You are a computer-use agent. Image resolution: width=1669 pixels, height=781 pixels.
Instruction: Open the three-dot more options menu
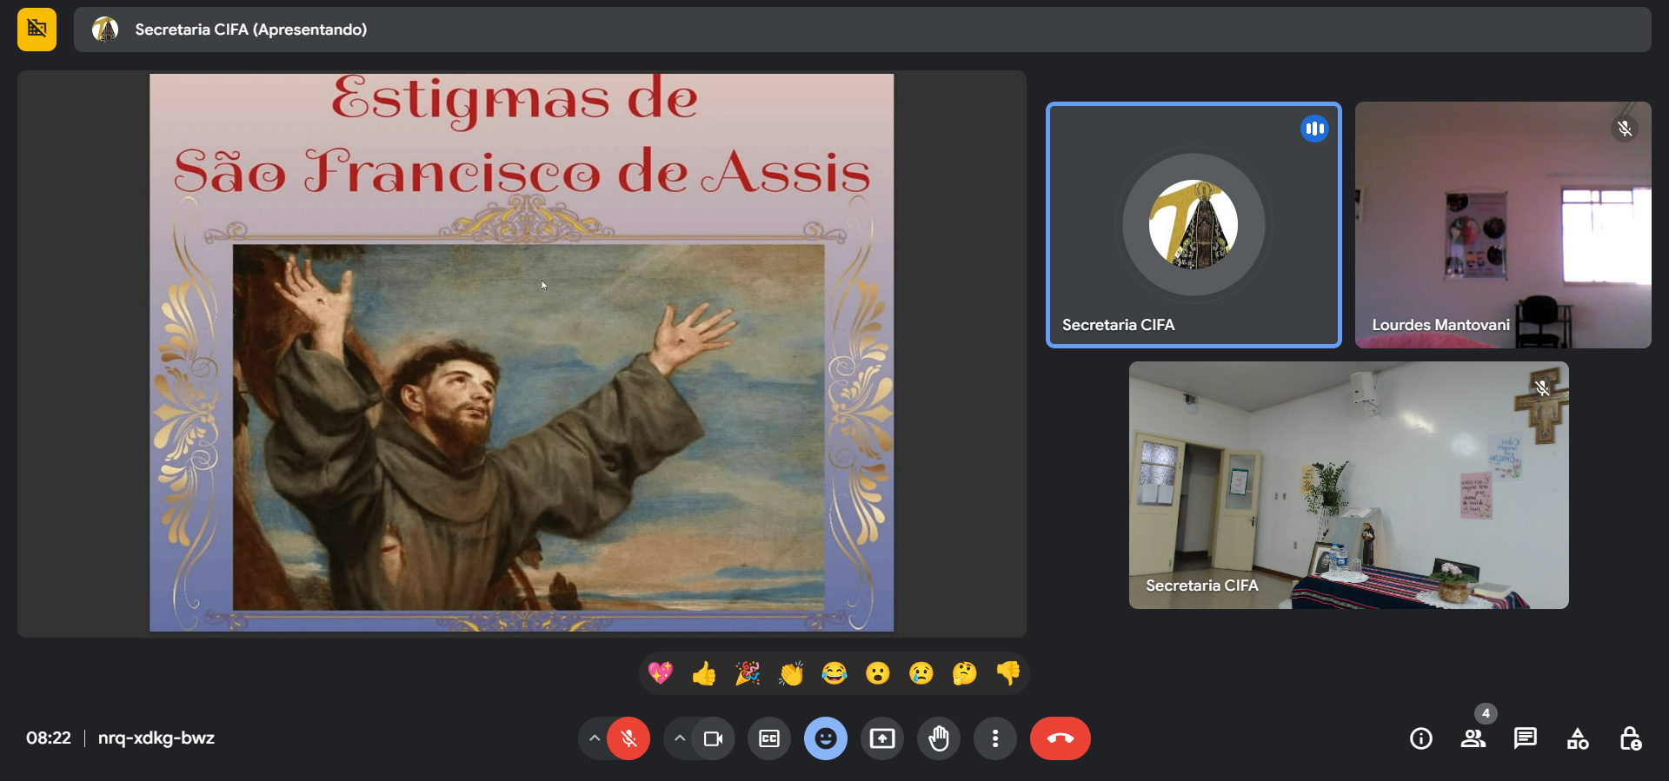click(x=995, y=738)
